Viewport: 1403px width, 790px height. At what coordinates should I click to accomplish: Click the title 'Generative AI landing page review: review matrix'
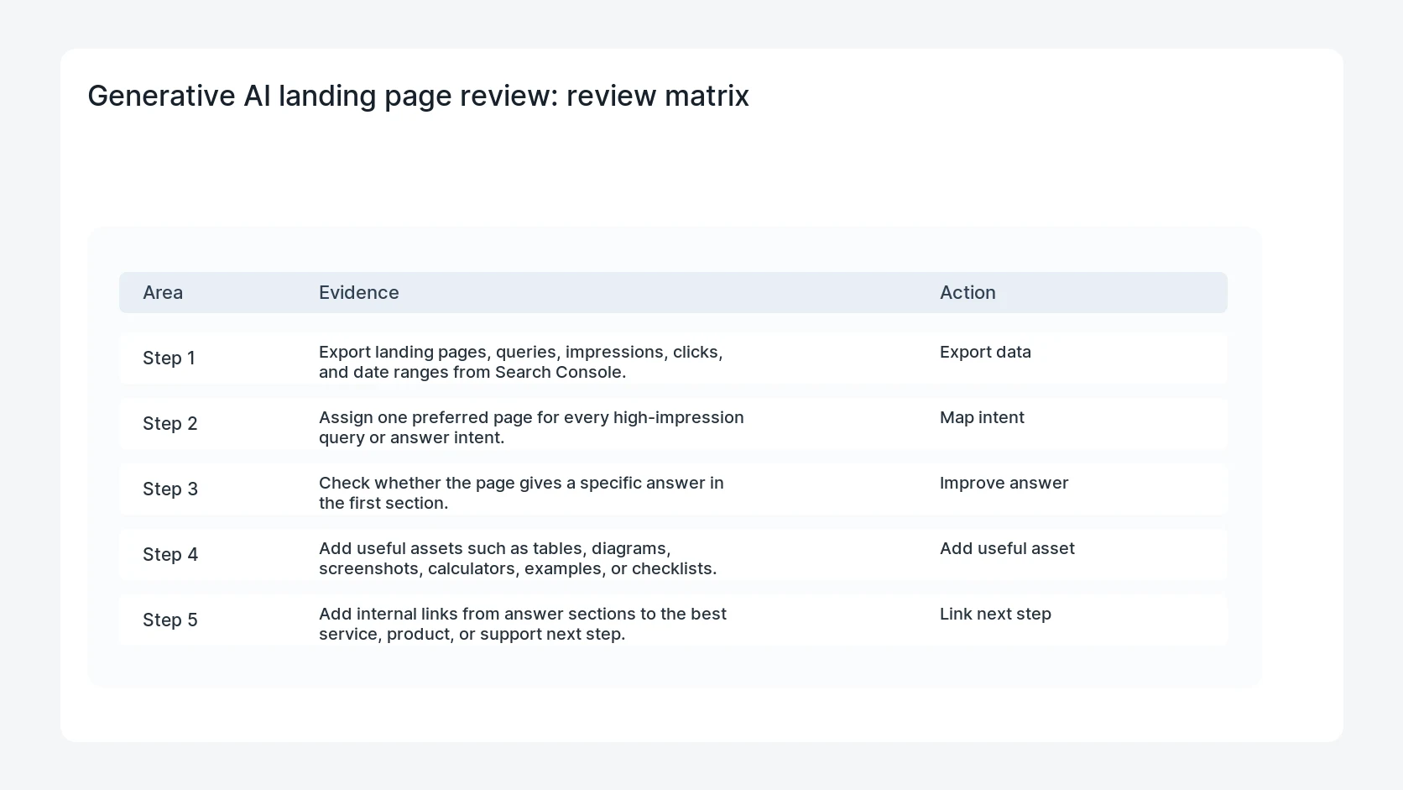[x=418, y=96]
